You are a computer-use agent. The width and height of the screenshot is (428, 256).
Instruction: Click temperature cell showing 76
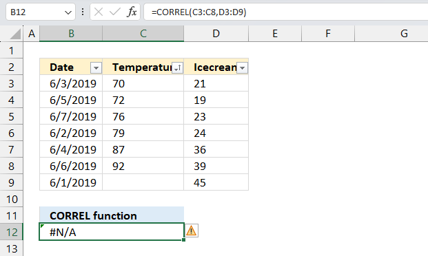pyautogui.click(x=143, y=116)
